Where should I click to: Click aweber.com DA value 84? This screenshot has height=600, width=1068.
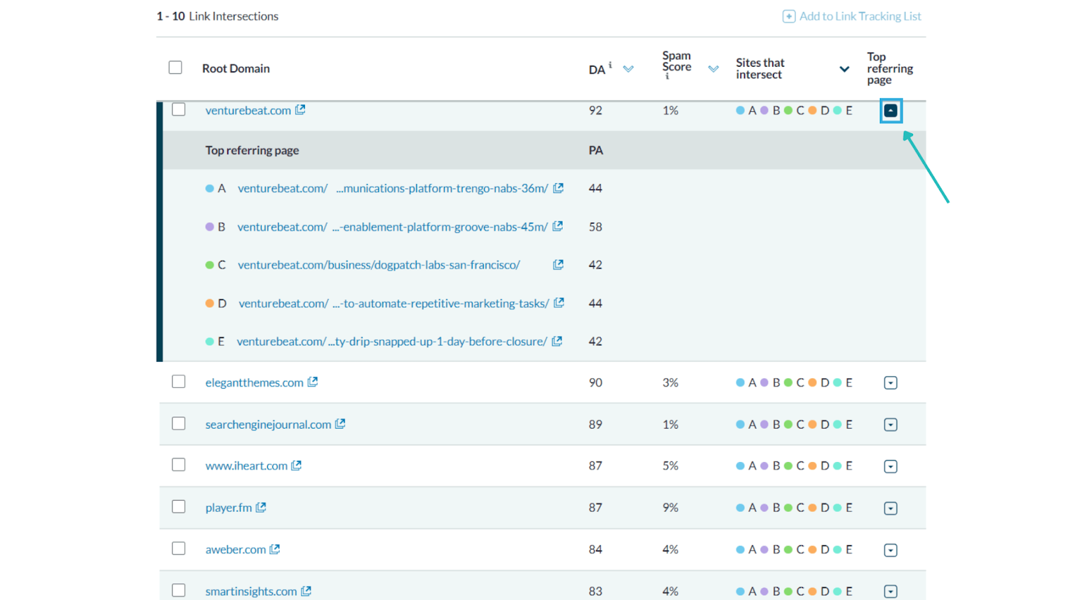595,549
